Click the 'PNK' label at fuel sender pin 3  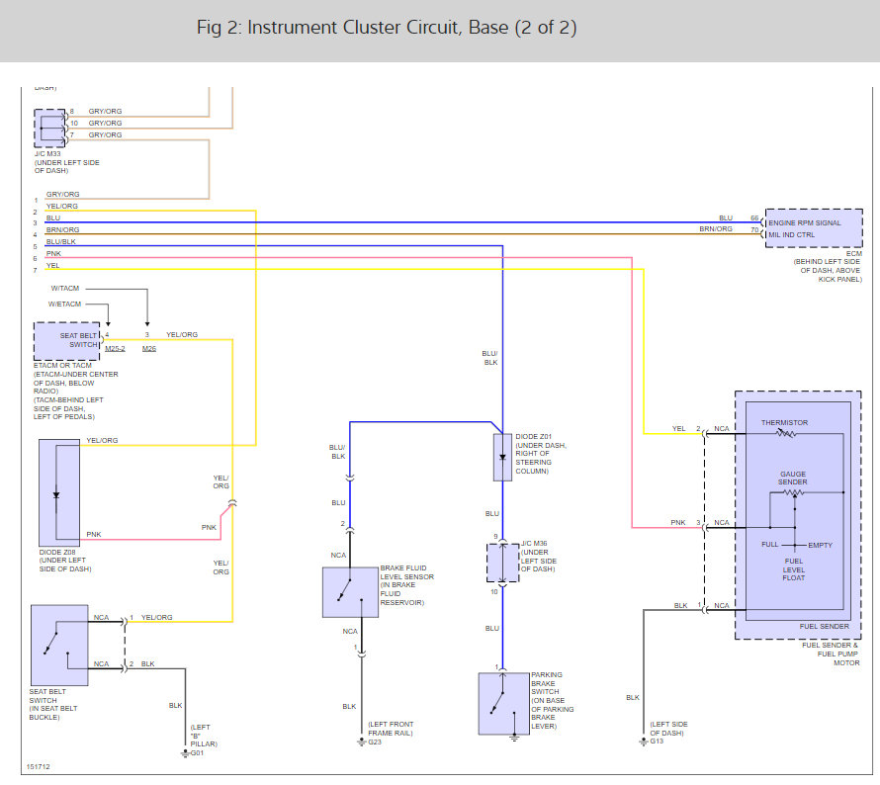click(678, 522)
